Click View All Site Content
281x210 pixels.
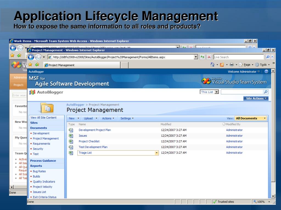43,118
